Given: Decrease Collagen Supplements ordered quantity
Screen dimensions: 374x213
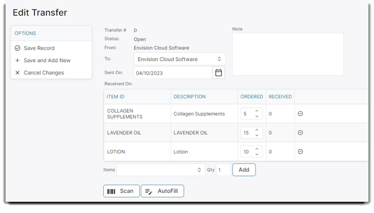Looking at the screenshot, I should click(x=257, y=116).
